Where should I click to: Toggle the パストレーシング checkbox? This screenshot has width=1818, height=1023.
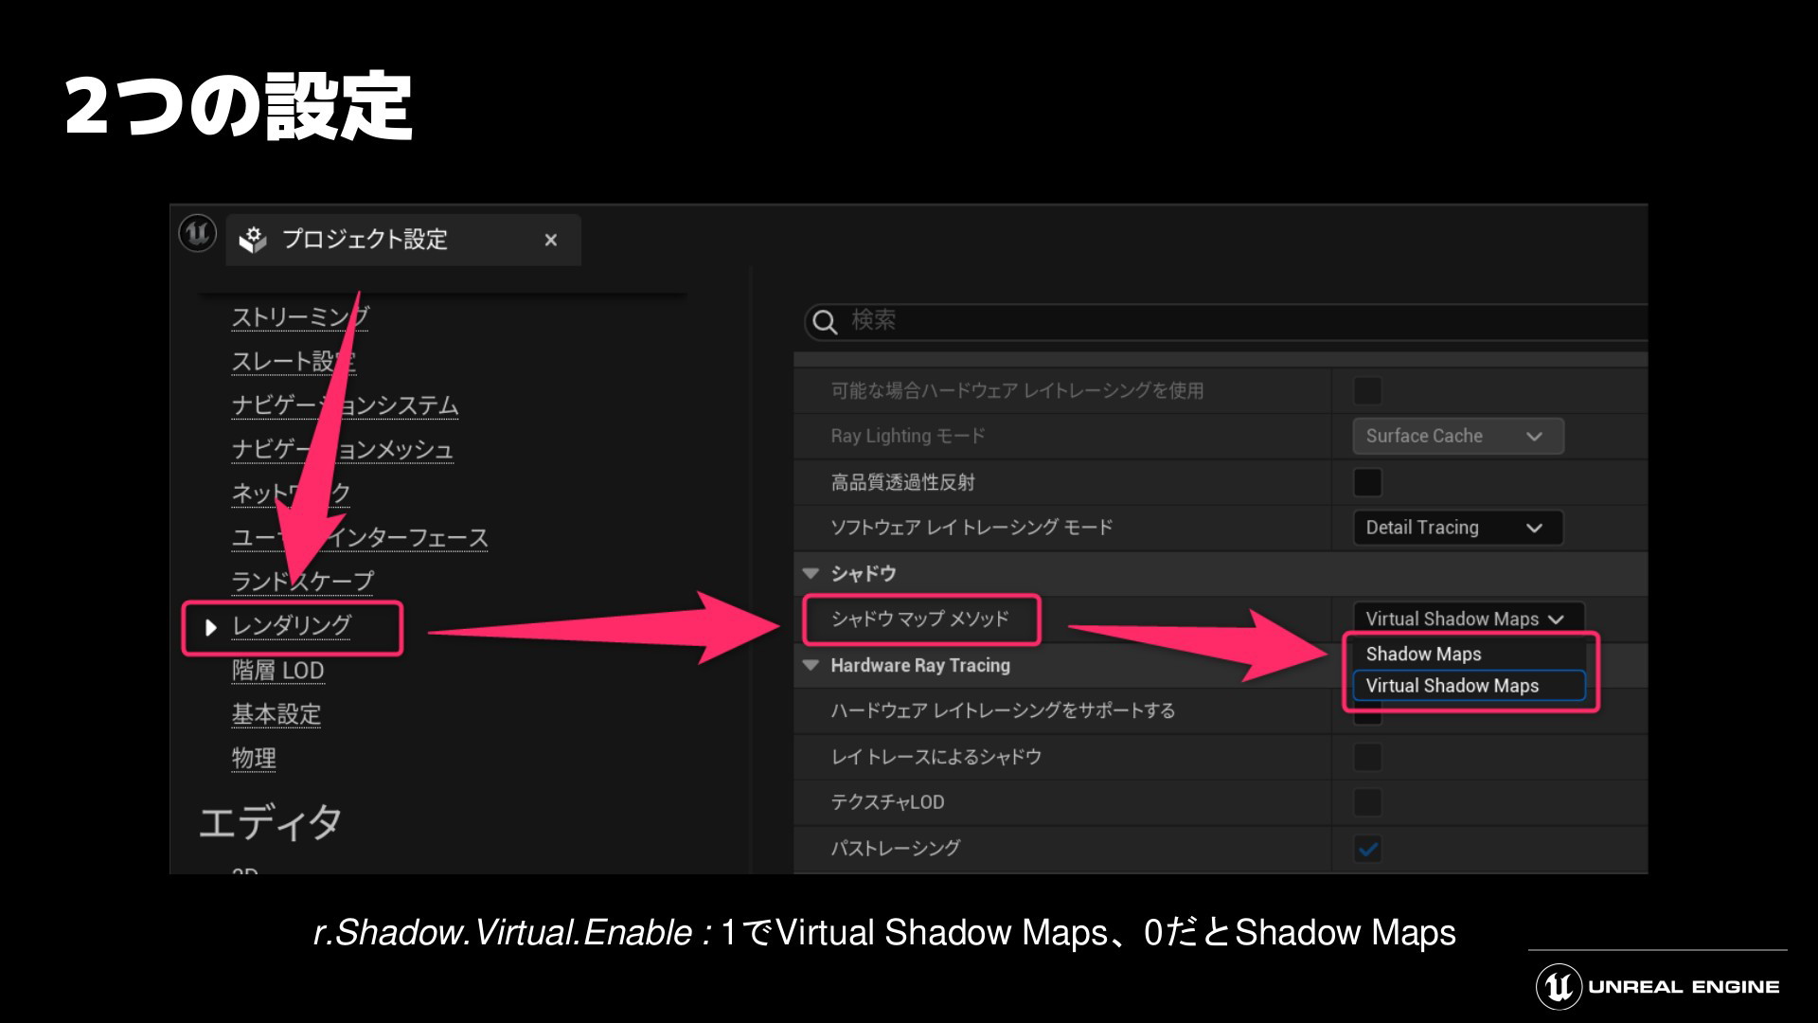(x=1367, y=849)
